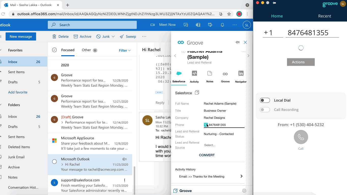This screenshot has width=347, height=195.
Task: Click country code +1 field
Action: [273, 33]
